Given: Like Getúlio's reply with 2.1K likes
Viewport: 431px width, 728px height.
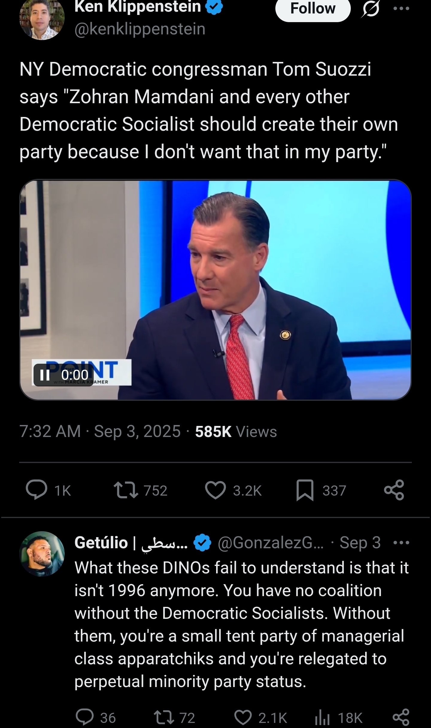Looking at the screenshot, I should 243,718.
